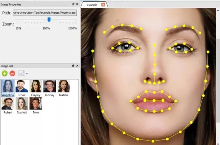Select the Robert thumbnail
This screenshot has height=145, width=220.
point(8,105)
